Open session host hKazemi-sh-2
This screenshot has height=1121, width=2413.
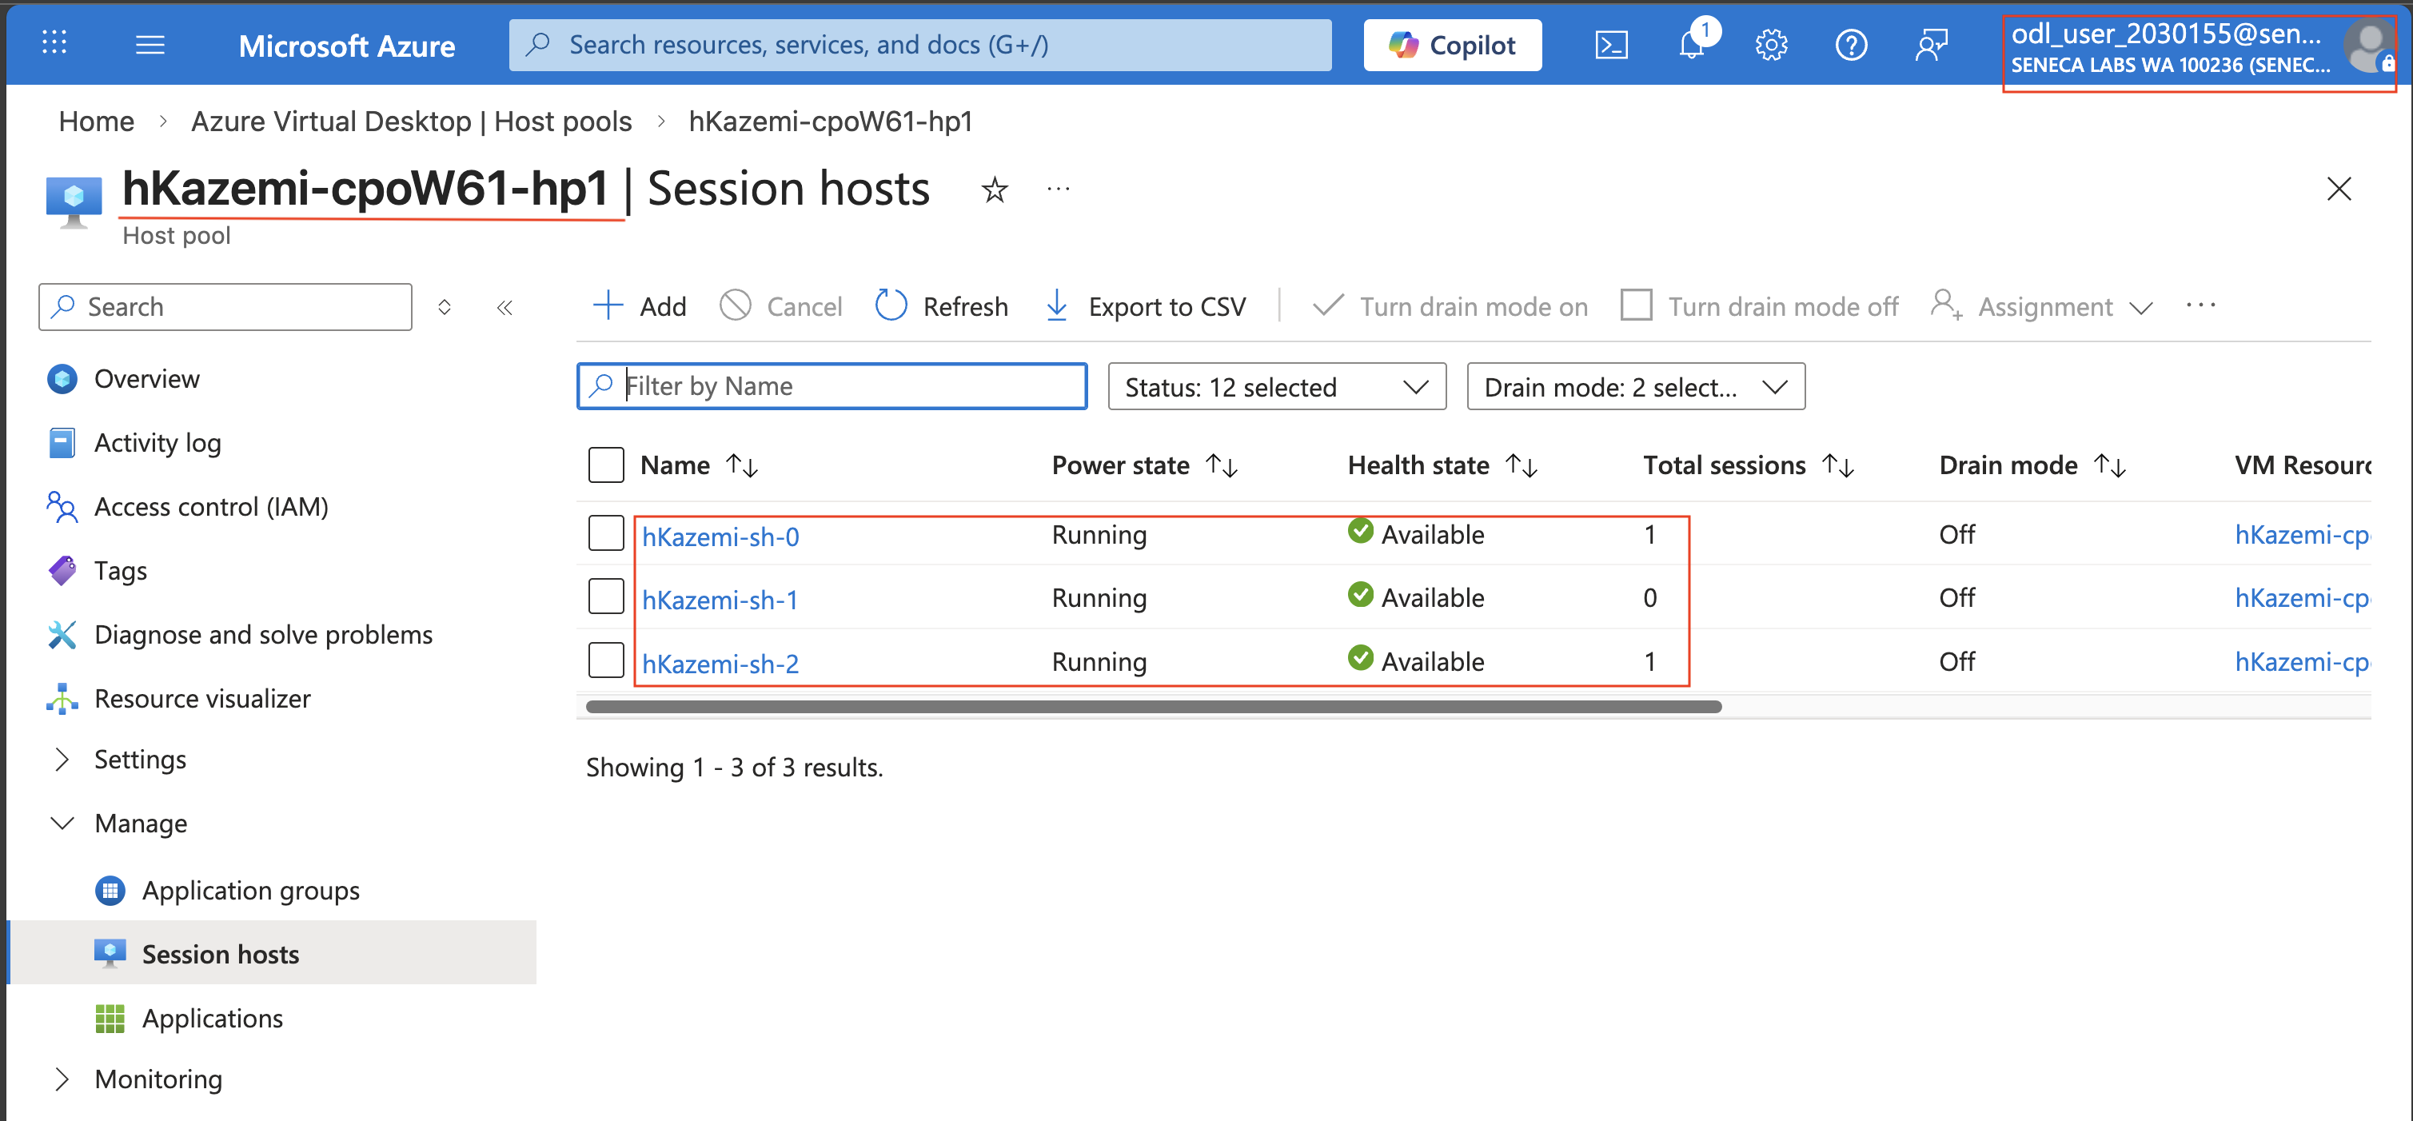pos(720,664)
